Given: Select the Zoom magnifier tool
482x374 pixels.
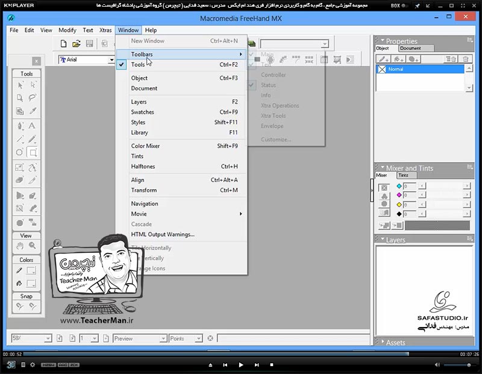Looking at the screenshot, I should tap(33, 246).
